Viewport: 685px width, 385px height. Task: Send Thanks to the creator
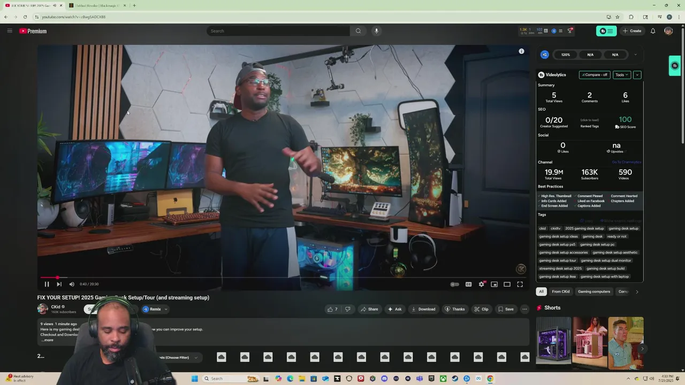pos(454,309)
